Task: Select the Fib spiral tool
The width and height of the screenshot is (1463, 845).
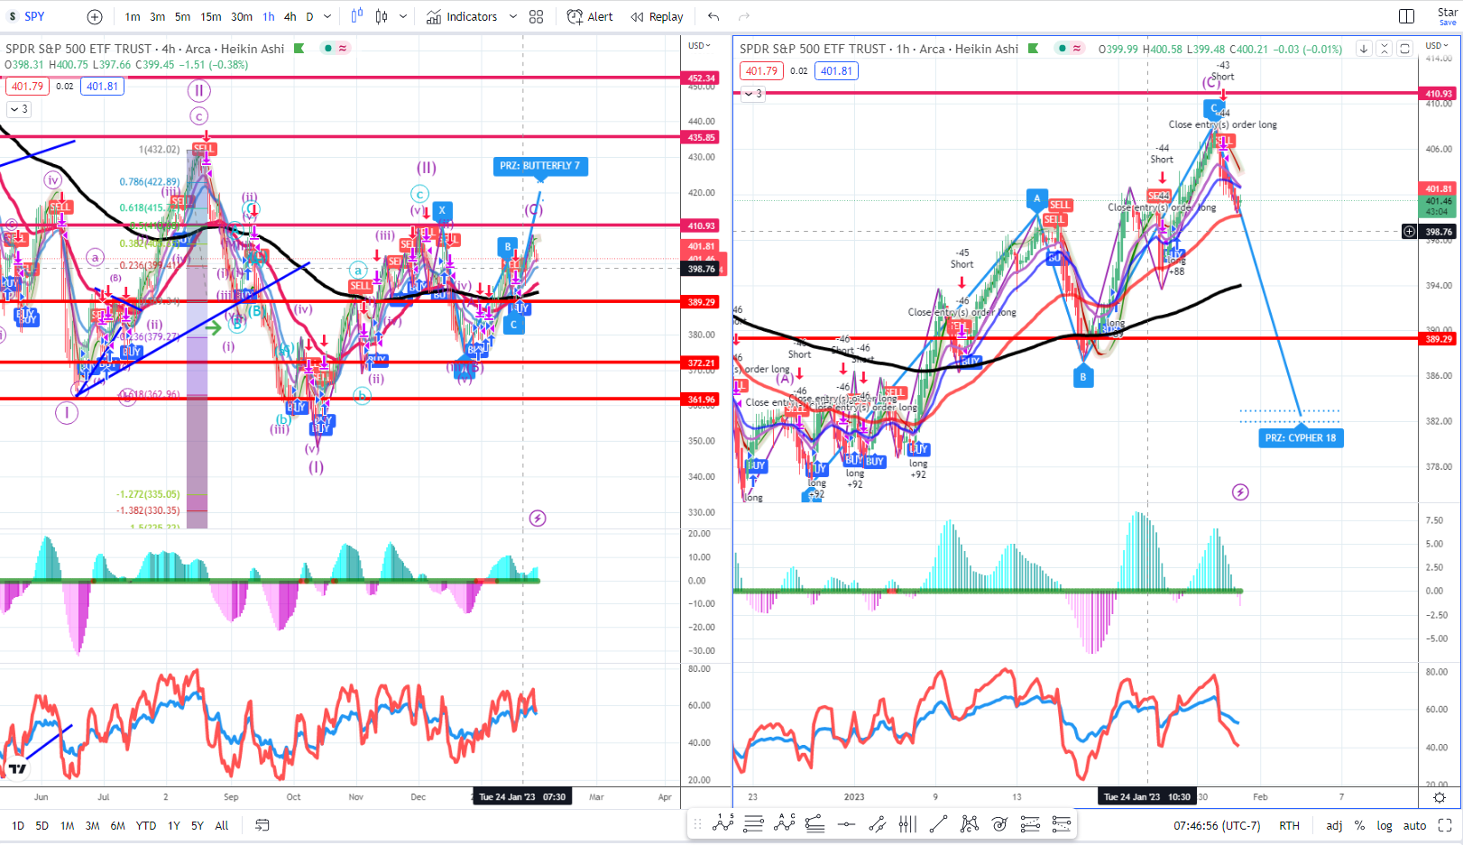Action: [x=999, y=823]
